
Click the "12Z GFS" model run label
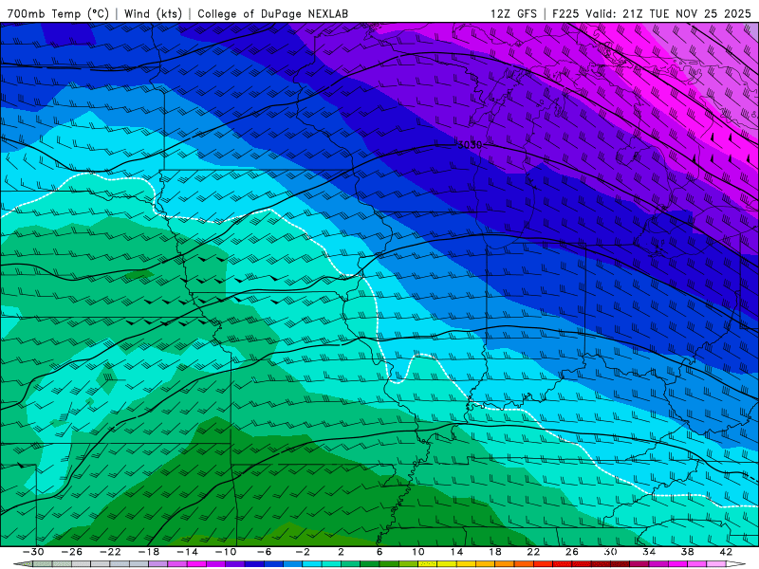[x=513, y=13]
